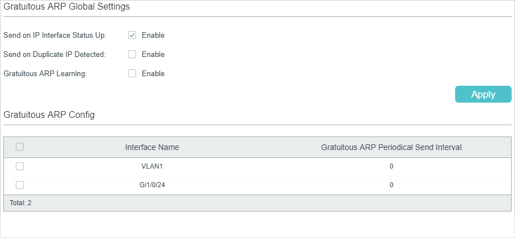Select the VLAN1 row checkbox
The height and width of the screenshot is (238, 515).
coord(20,166)
